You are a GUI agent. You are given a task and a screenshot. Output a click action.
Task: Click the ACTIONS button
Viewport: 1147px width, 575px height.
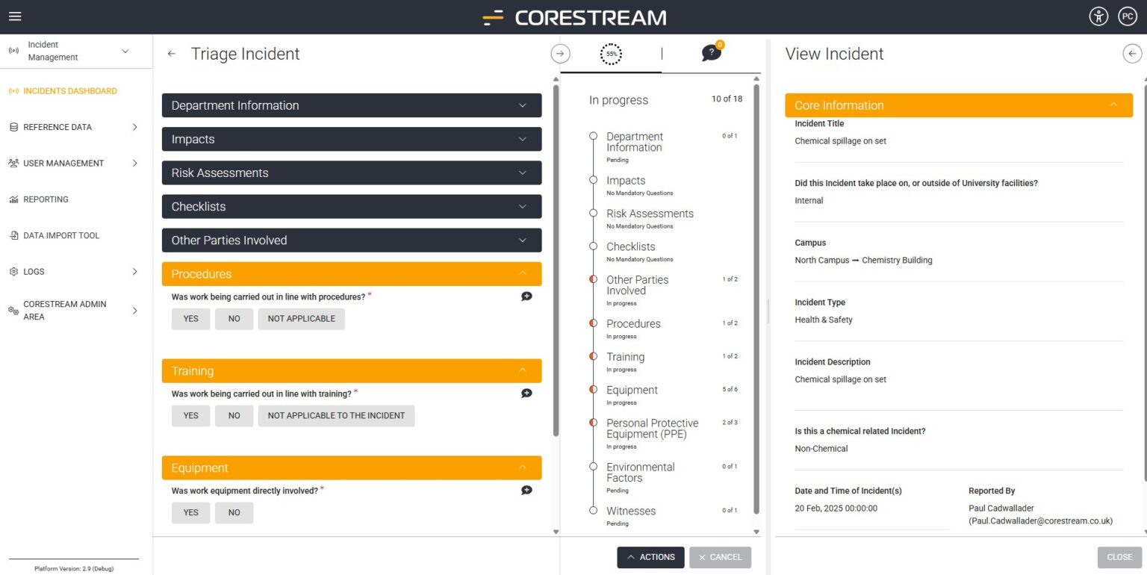tap(650, 557)
